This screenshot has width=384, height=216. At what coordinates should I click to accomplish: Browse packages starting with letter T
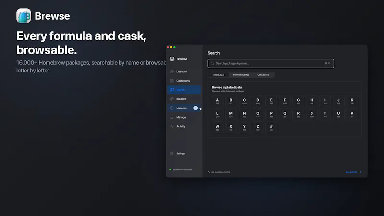pyautogui.click(x=325, y=114)
